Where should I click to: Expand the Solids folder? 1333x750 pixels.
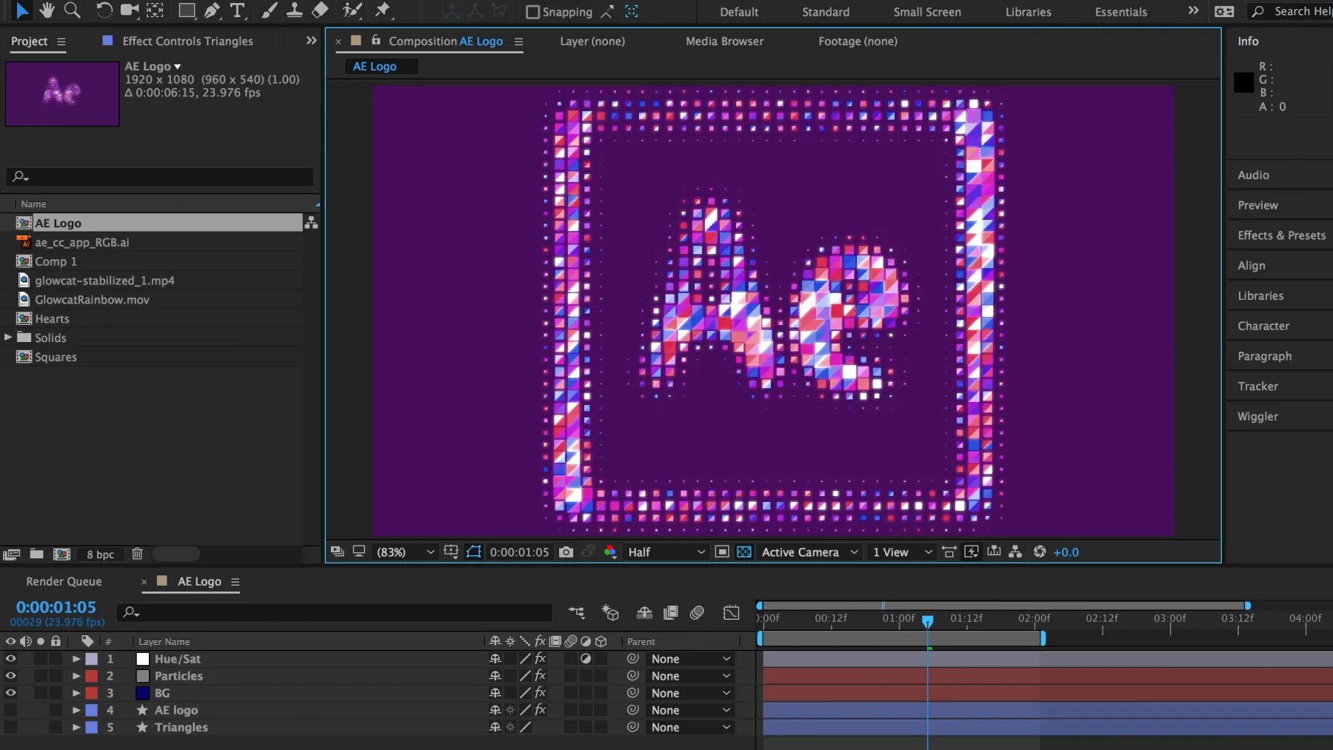pos(8,337)
